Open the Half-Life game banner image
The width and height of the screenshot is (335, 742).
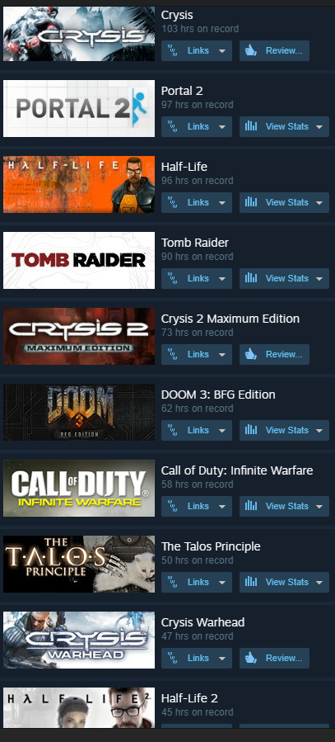tap(79, 185)
